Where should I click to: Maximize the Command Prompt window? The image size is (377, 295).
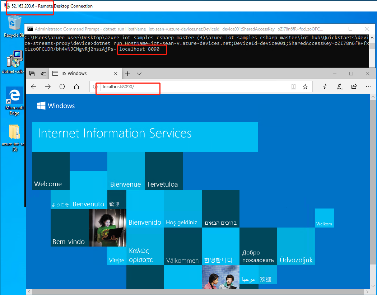pos(350,29)
